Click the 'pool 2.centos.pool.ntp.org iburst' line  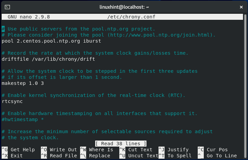pos(51,41)
